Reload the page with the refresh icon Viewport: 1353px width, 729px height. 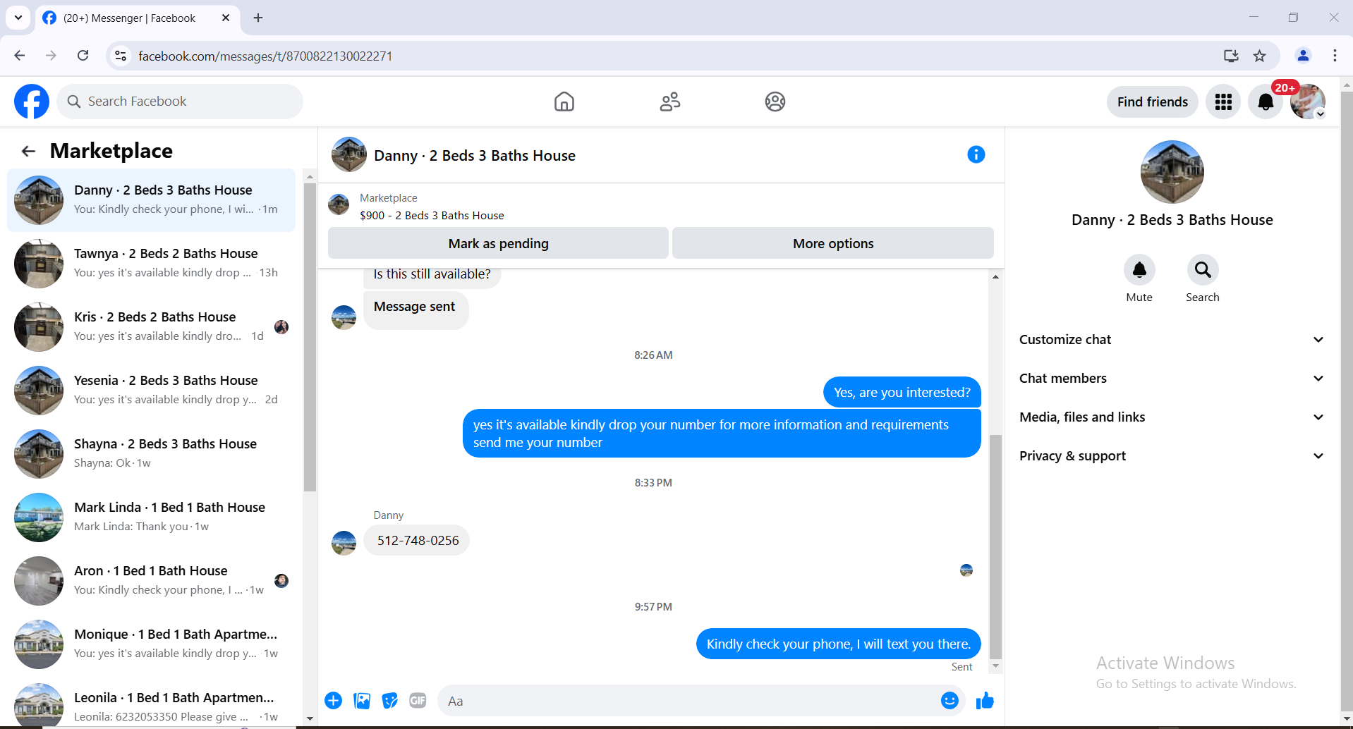[x=83, y=56]
